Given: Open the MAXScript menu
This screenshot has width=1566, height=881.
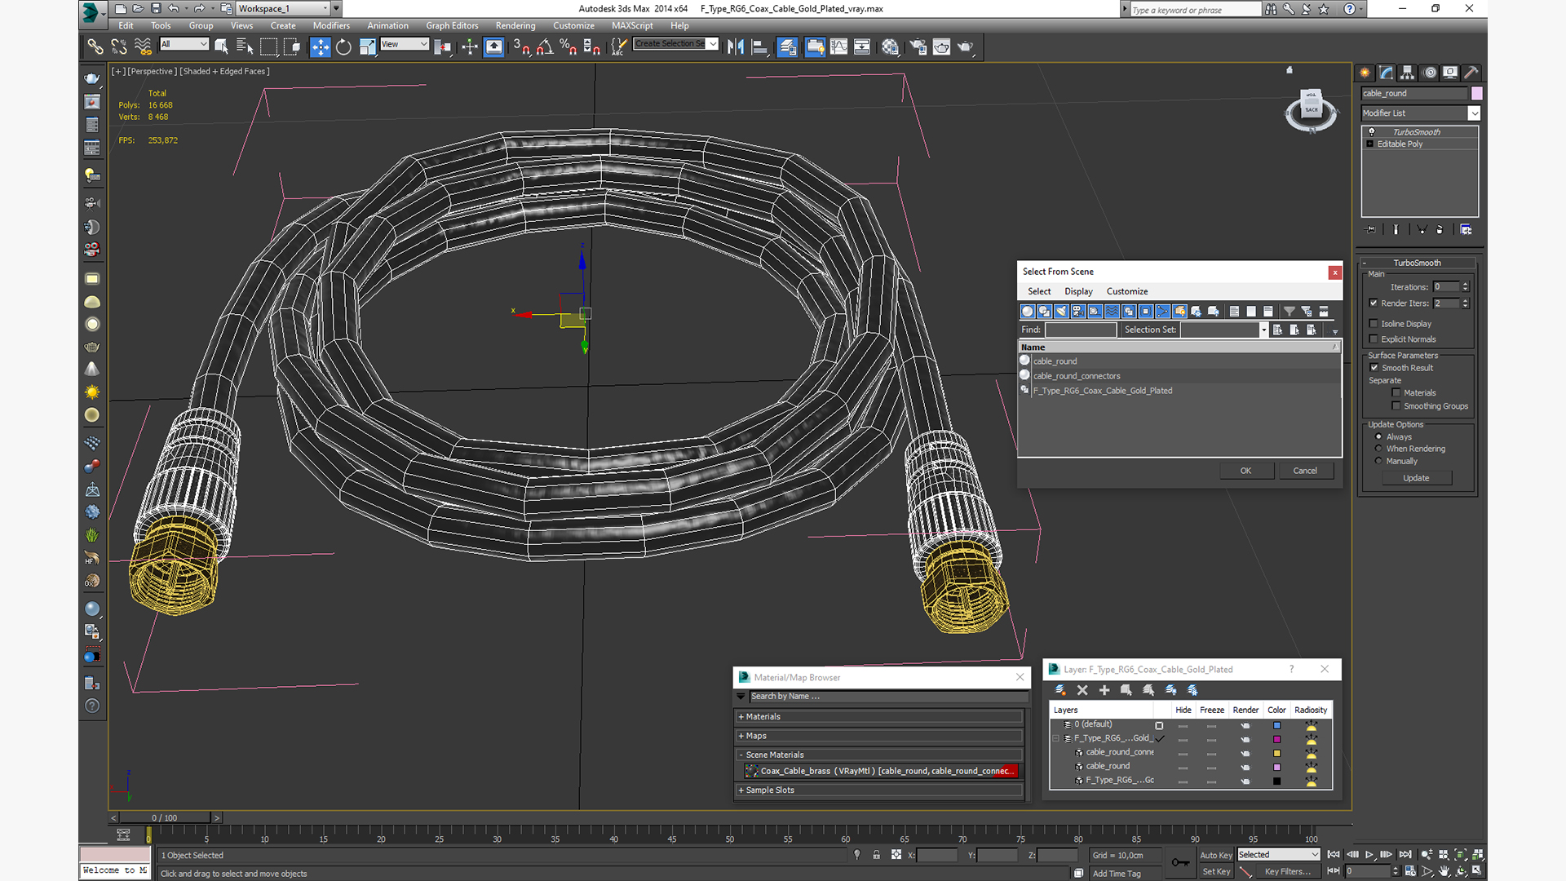Looking at the screenshot, I should coord(632,26).
